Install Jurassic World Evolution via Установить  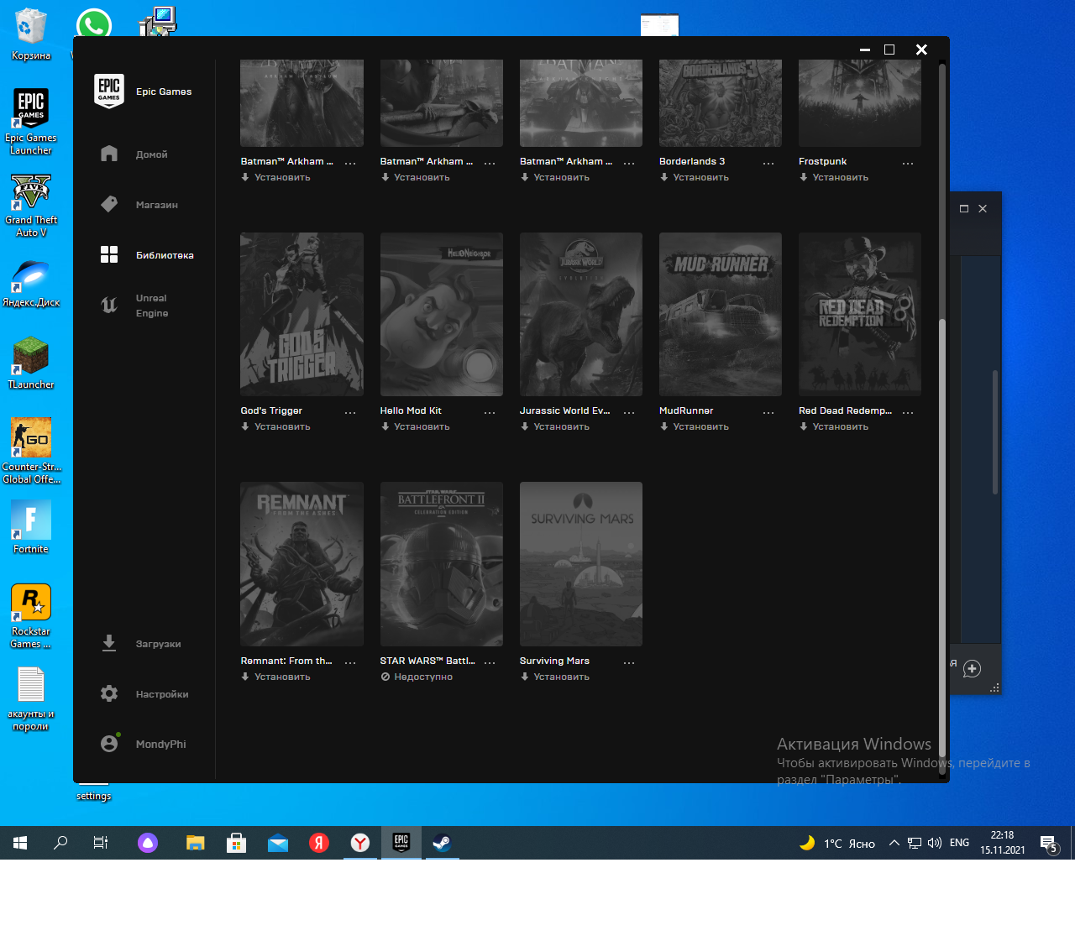tap(554, 426)
